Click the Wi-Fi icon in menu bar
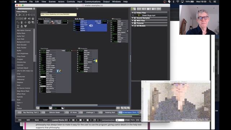The width and height of the screenshot is (231, 130). (178, 1)
